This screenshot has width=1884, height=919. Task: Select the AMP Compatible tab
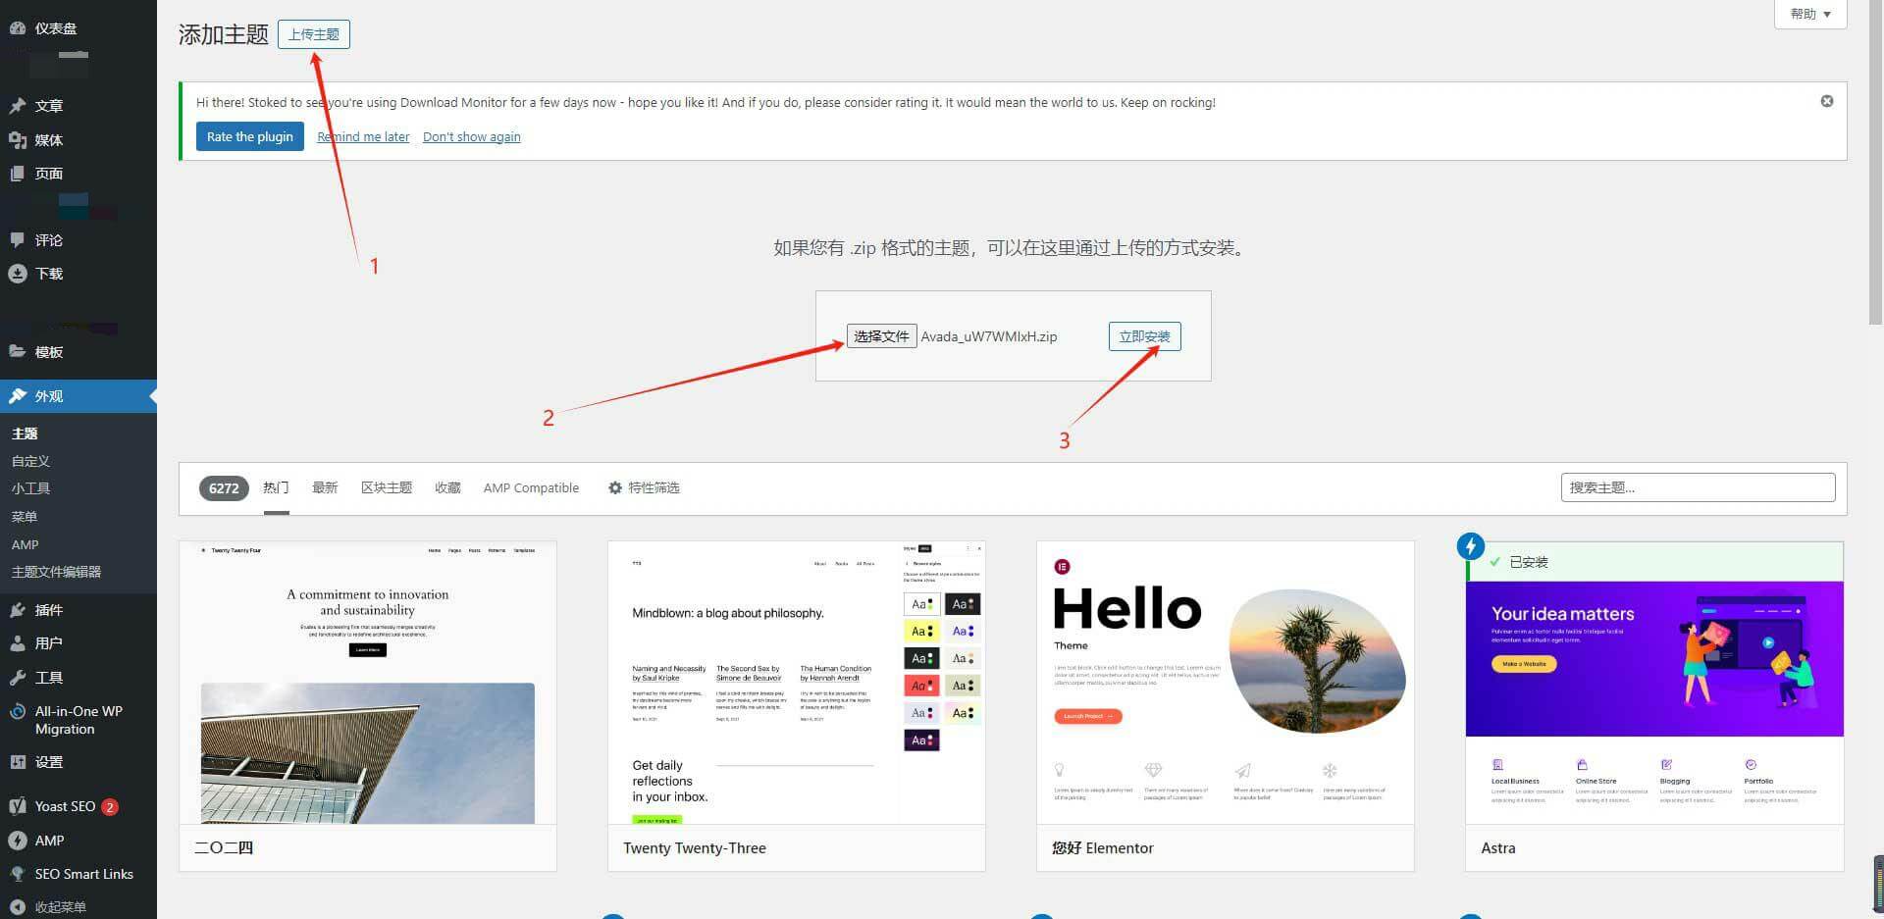pyautogui.click(x=531, y=487)
